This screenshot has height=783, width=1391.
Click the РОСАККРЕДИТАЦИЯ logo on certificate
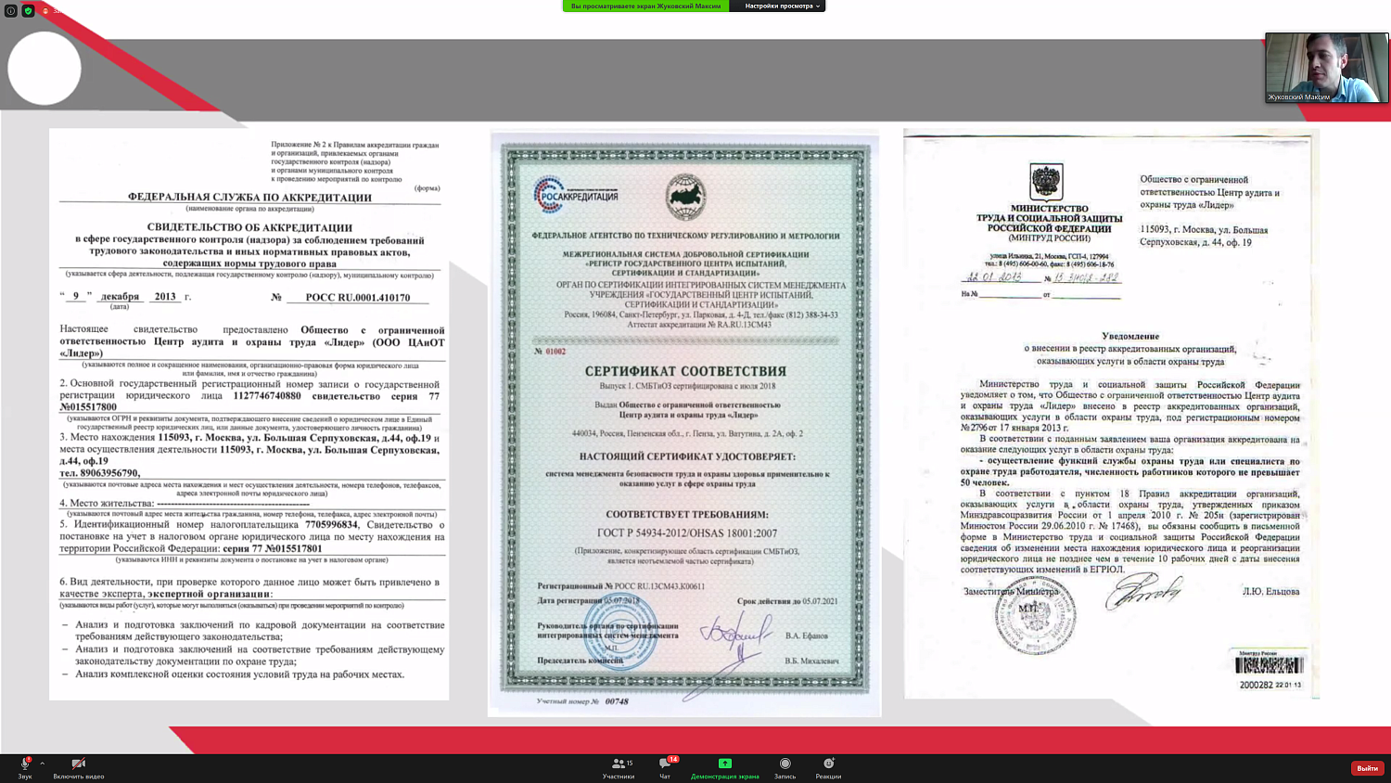576,194
